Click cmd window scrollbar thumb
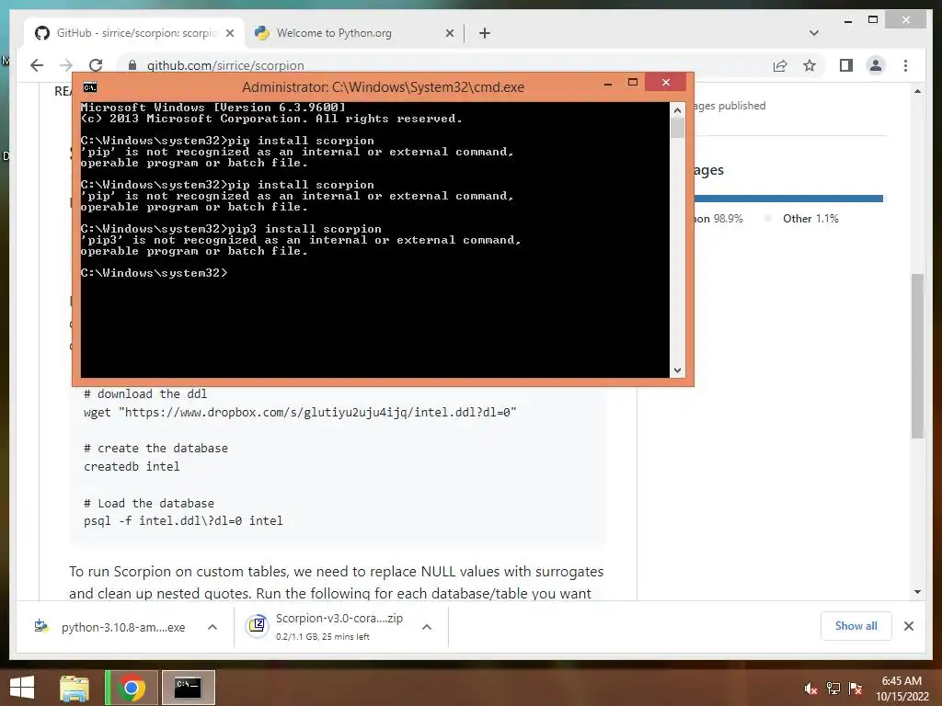 [677, 128]
